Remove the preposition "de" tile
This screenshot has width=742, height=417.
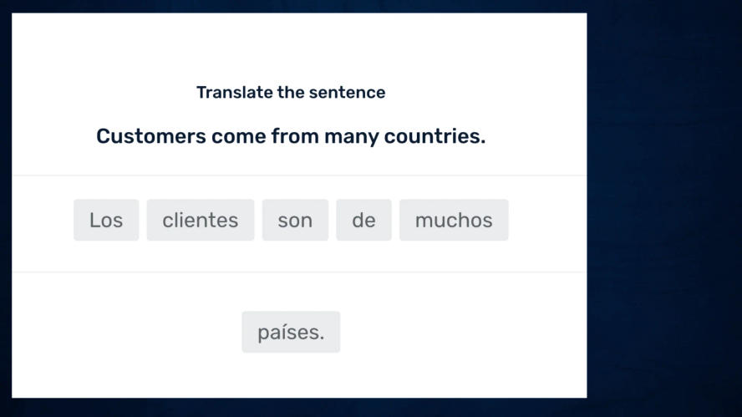363,220
